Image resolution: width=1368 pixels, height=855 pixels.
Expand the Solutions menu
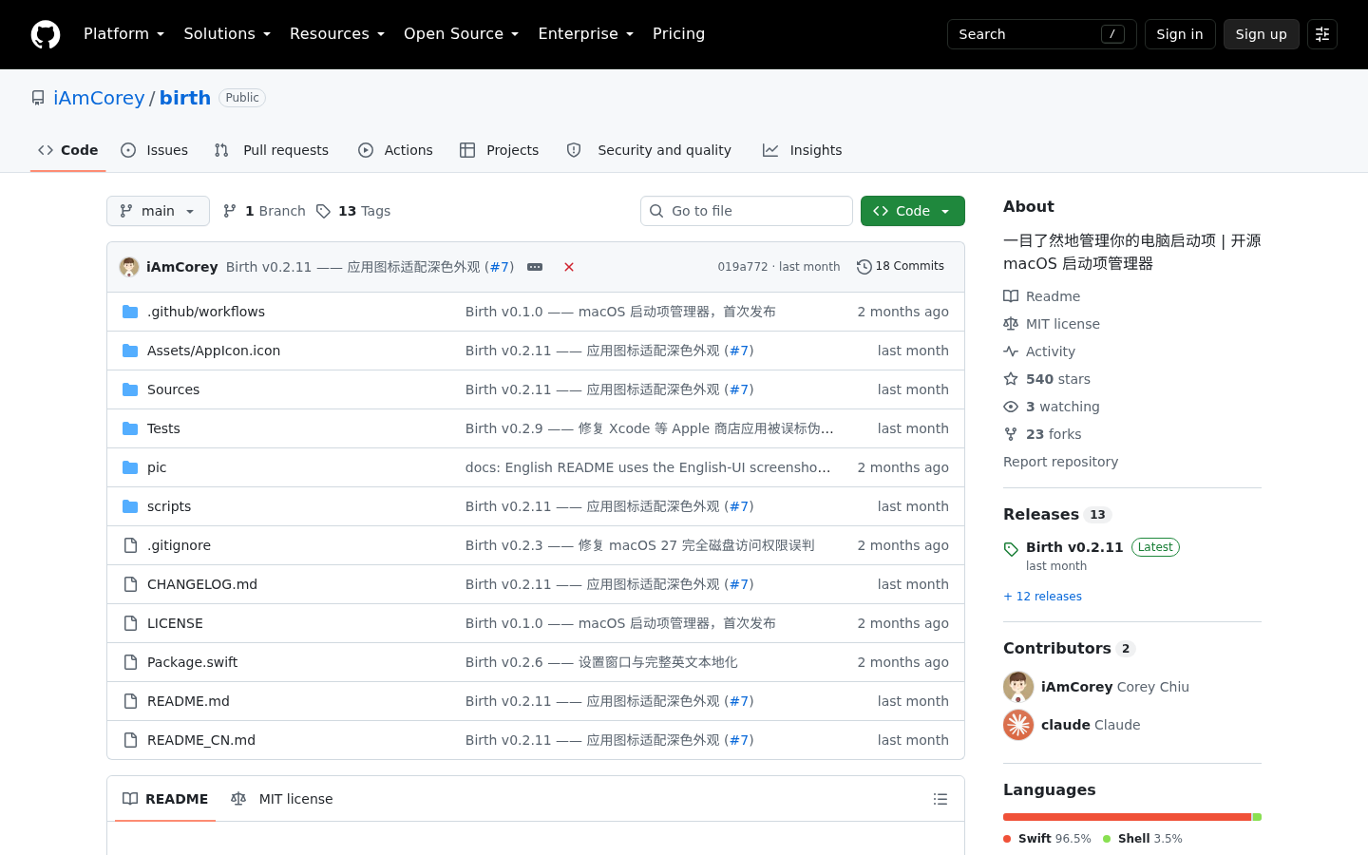pos(227,34)
